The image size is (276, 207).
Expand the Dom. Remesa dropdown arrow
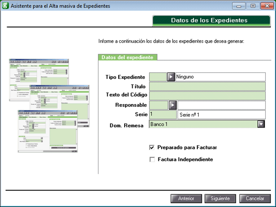[261, 124]
